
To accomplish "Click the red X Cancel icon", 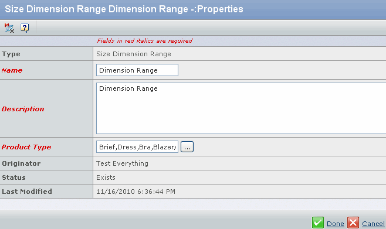I will point(353,223).
